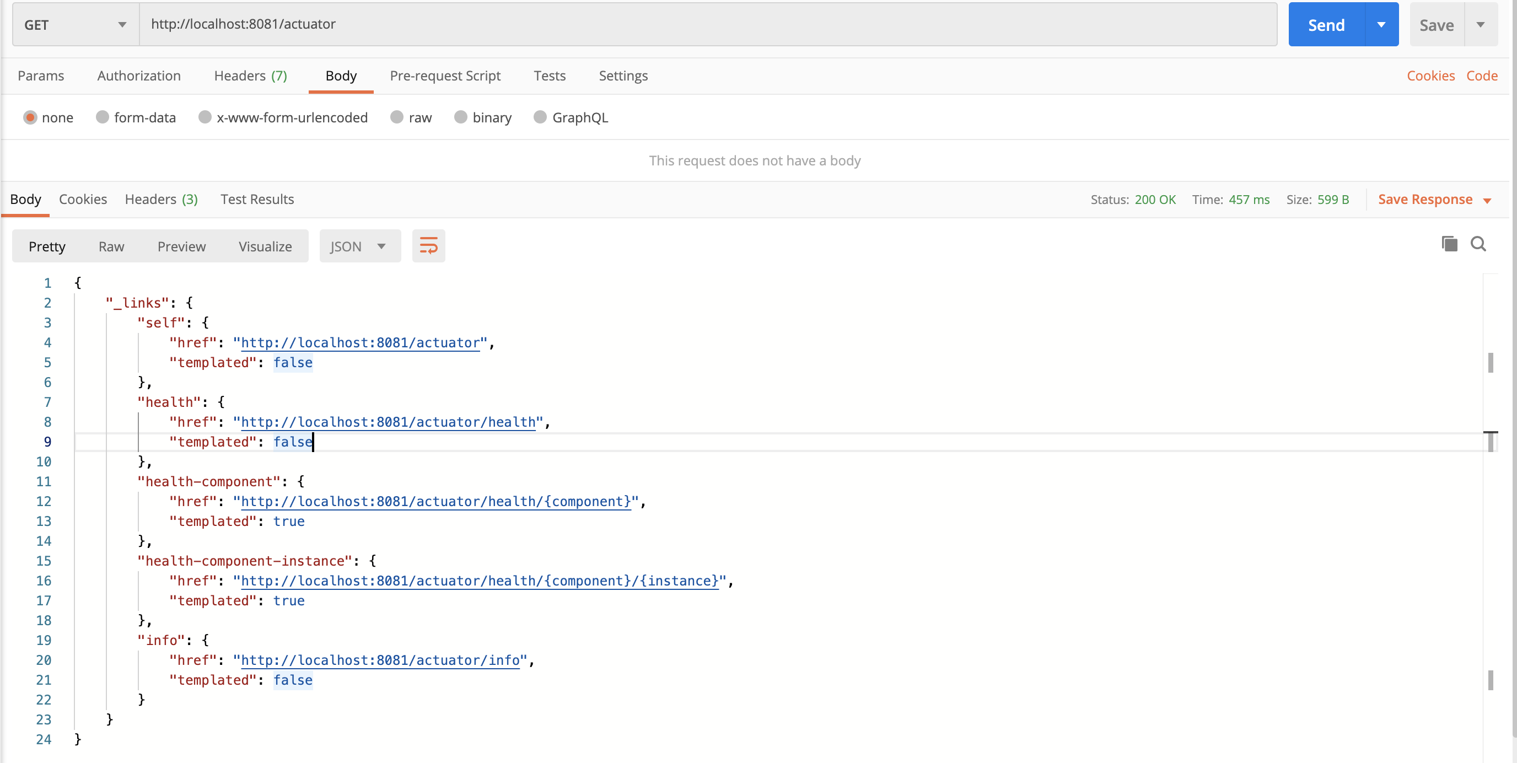This screenshot has width=1517, height=763.
Task: Copy response body to clipboard icon
Action: click(1449, 243)
